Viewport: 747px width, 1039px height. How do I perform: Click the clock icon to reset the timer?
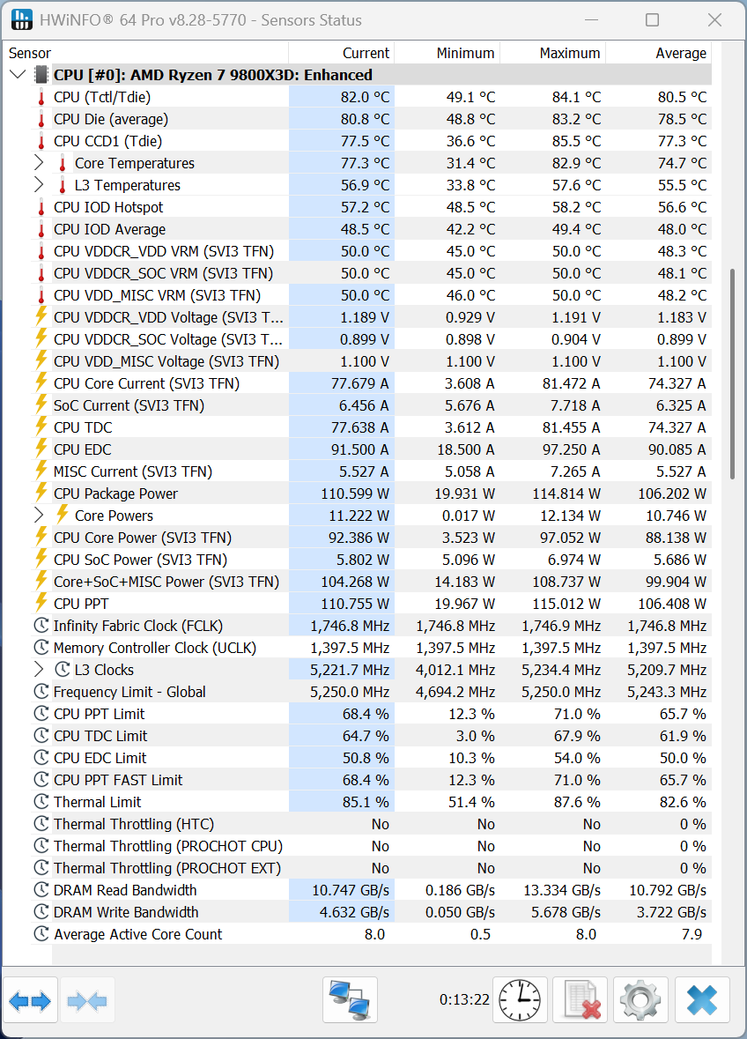(519, 999)
